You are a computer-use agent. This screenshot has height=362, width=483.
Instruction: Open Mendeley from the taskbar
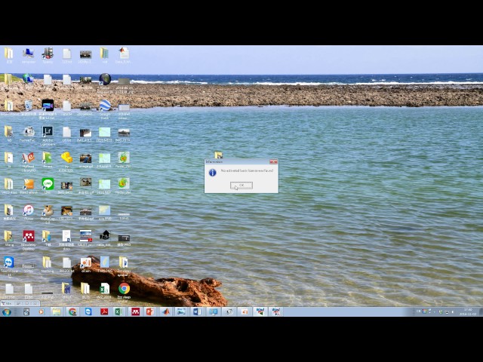(135, 311)
